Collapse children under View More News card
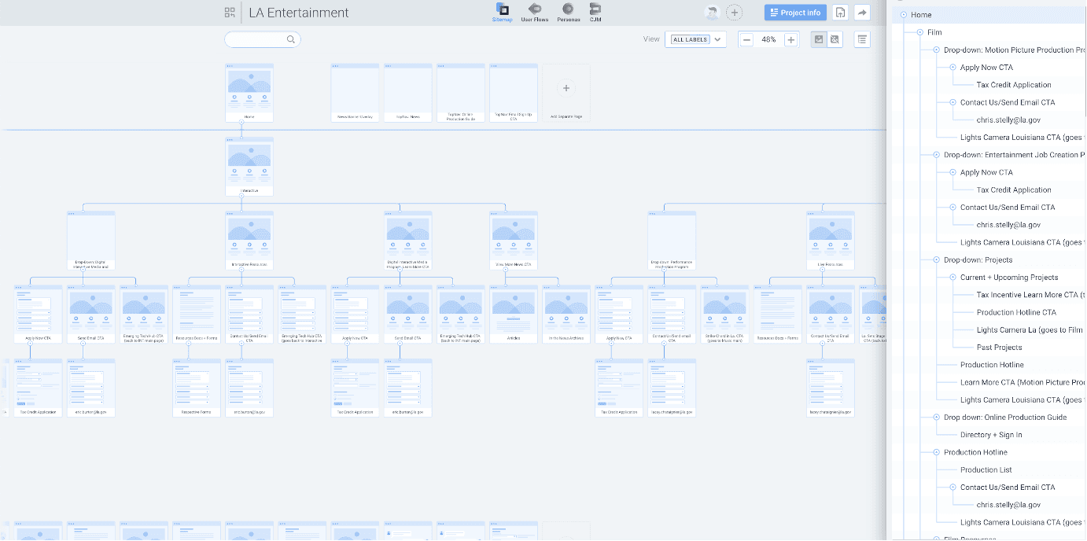This screenshot has height=541, width=1087. tap(506, 270)
